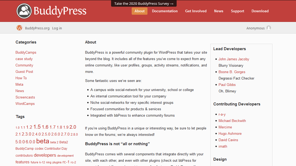Click the BuddyPress logo icon
This screenshot has height=166, width=296.
(x=24, y=11)
